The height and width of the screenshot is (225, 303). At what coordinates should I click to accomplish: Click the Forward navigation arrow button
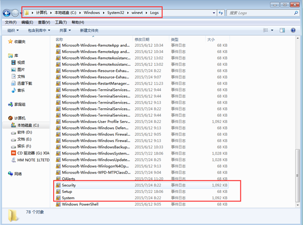15,13
